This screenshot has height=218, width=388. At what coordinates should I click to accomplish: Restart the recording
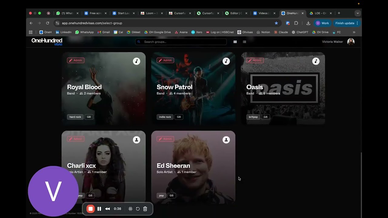pyautogui.click(x=138, y=209)
